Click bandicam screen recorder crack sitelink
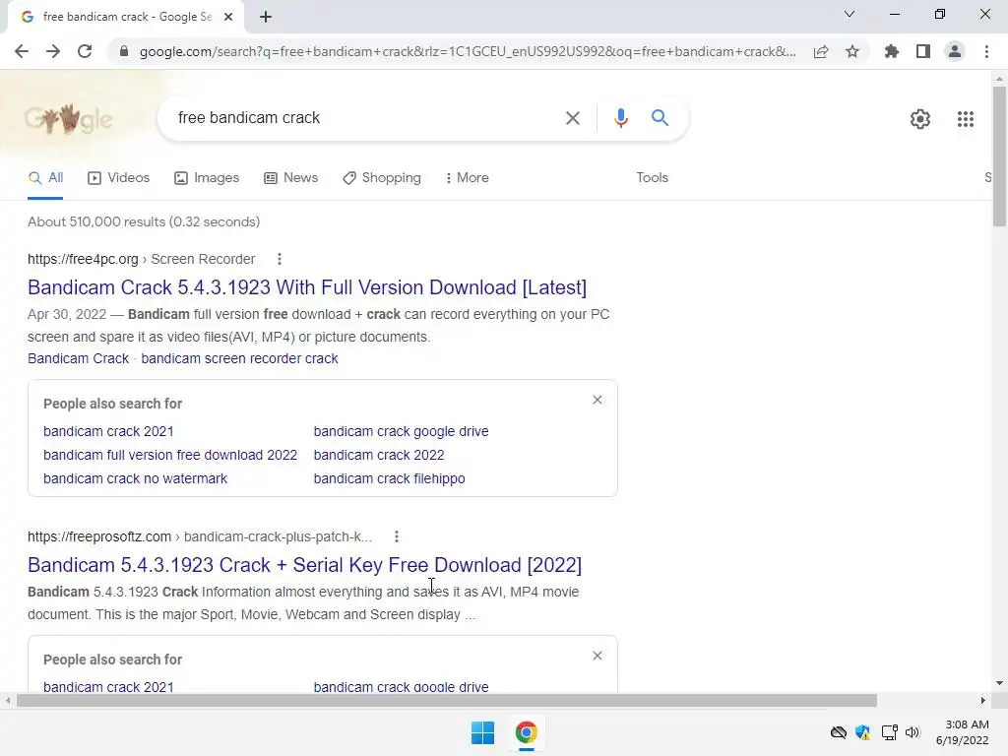Screen dimensions: 1008x756 click(239, 358)
